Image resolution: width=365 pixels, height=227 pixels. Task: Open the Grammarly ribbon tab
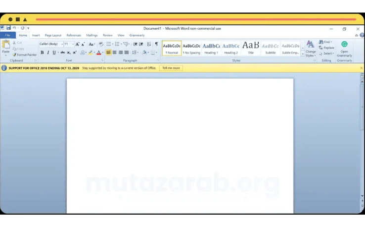click(x=137, y=35)
